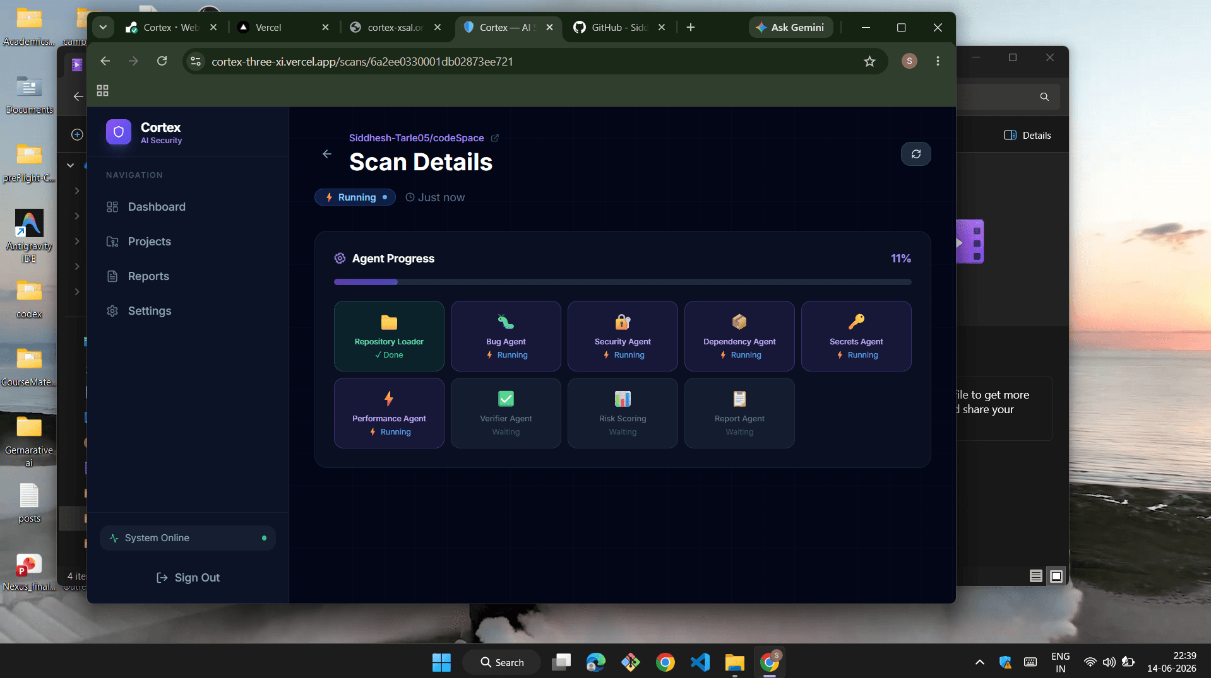
Task: Bookmark this page with the star icon
Action: tap(869, 61)
